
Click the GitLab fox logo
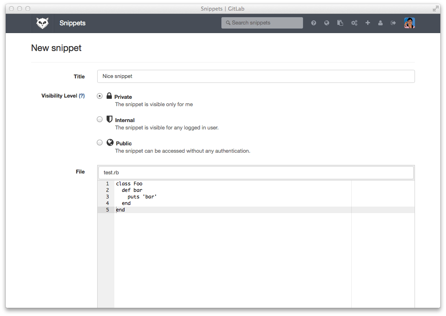pyautogui.click(x=42, y=23)
